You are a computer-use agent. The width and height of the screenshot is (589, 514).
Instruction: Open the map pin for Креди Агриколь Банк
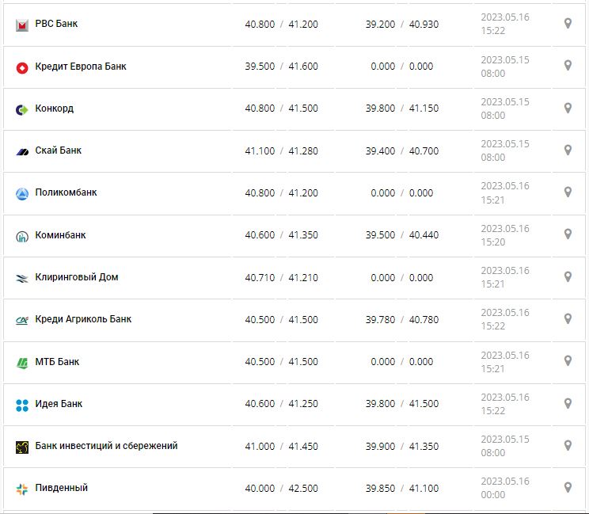coord(568,318)
